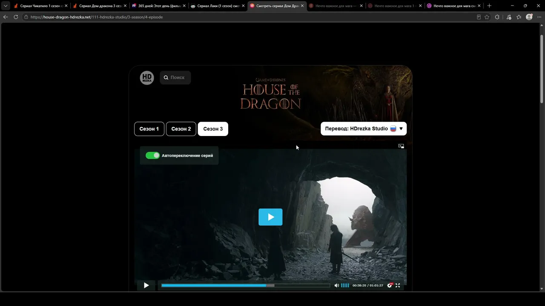The image size is (545, 306).
Task: Open the House of the Dragon logo
Action: point(270,94)
